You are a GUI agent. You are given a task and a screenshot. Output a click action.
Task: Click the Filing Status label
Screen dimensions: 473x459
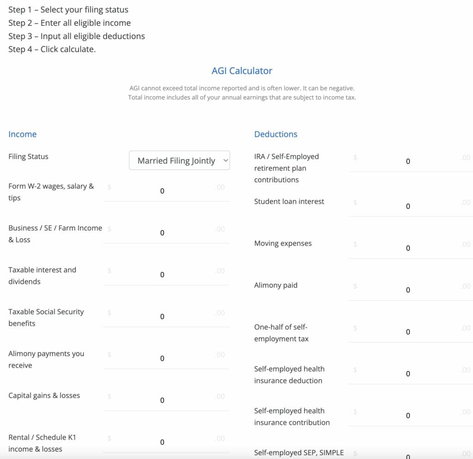[28, 157]
